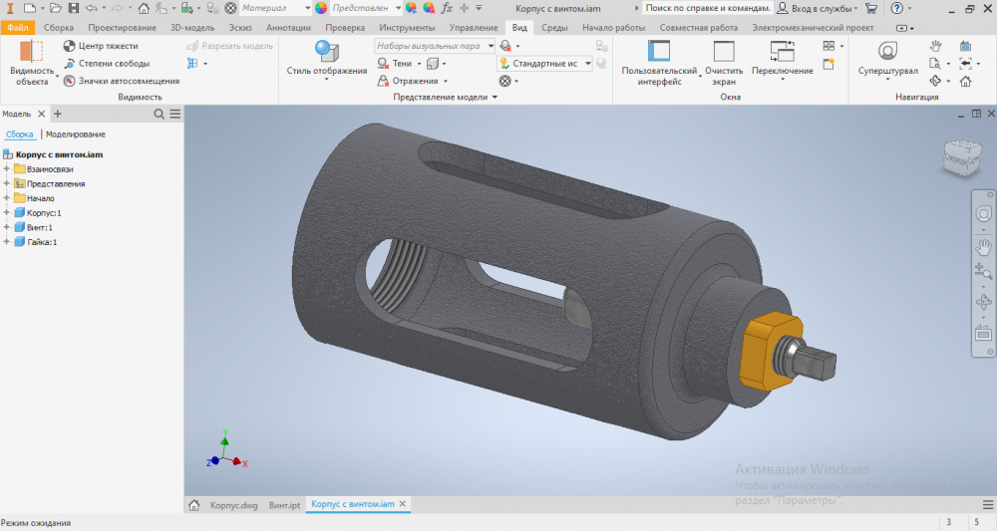The image size is (997, 531).
Task: Click the Моделирование link in browser panel
Action: coord(76,134)
